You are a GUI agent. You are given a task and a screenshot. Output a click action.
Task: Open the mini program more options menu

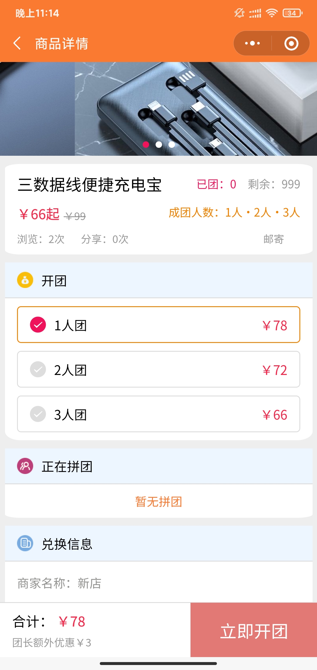tap(252, 43)
